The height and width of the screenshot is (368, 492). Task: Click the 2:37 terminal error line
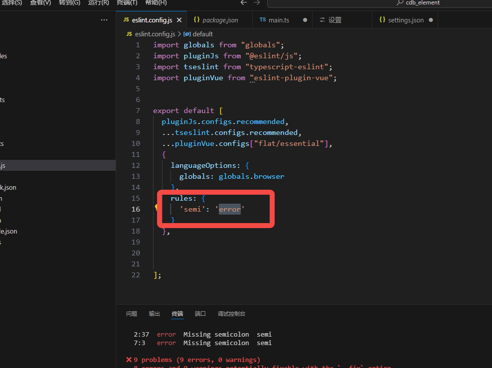[x=203, y=335]
